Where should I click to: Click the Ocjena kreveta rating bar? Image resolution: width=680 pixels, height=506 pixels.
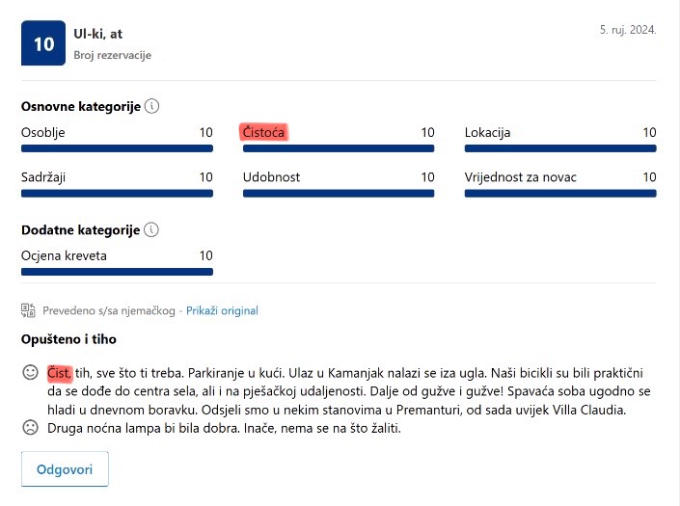pyautogui.click(x=117, y=272)
